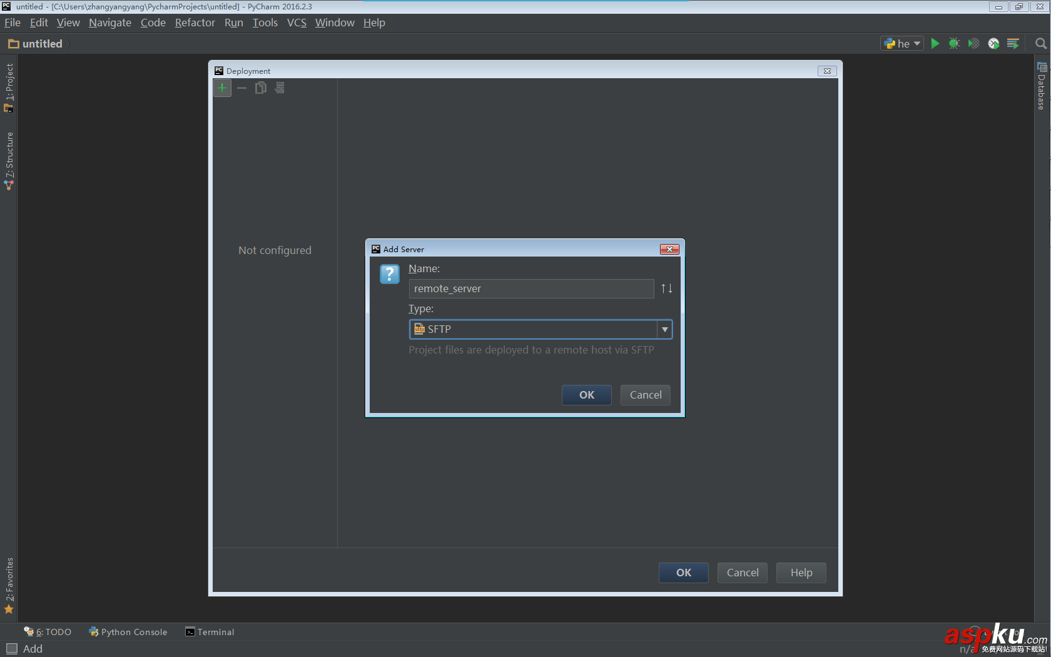
Task: Start a Debug session with bug icon
Action: pyautogui.click(x=954, y=43)
